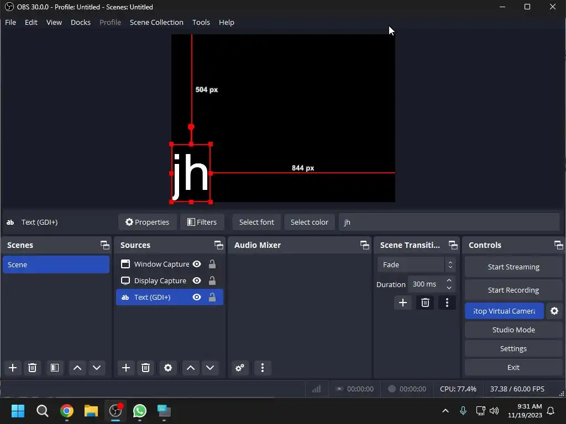
Task: Stop the Virtual Camera
Action: [504, 311]
